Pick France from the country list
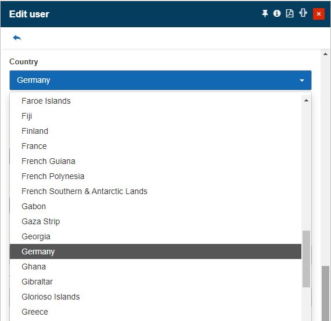Screen dimensions: 331x321 [156, 146]
